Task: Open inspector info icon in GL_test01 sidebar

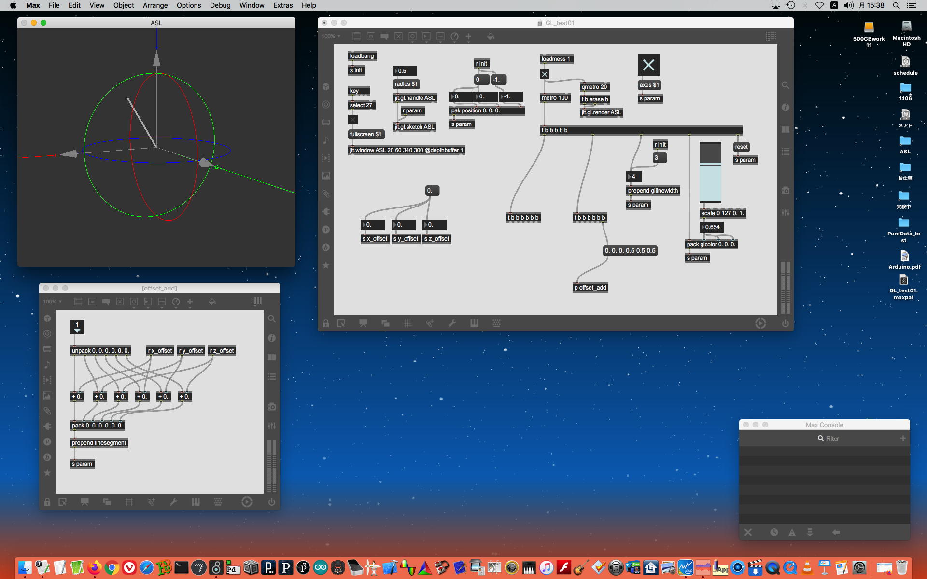Action: pos(786,107)
